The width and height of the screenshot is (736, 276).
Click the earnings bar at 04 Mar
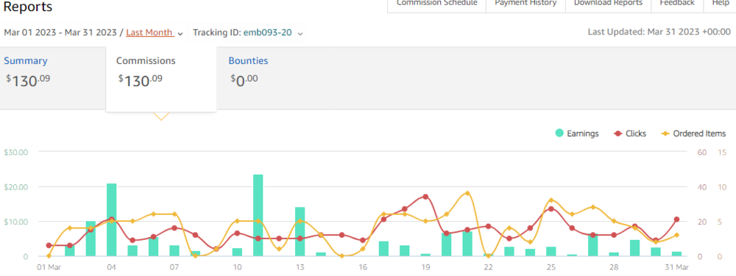point(112,220)
